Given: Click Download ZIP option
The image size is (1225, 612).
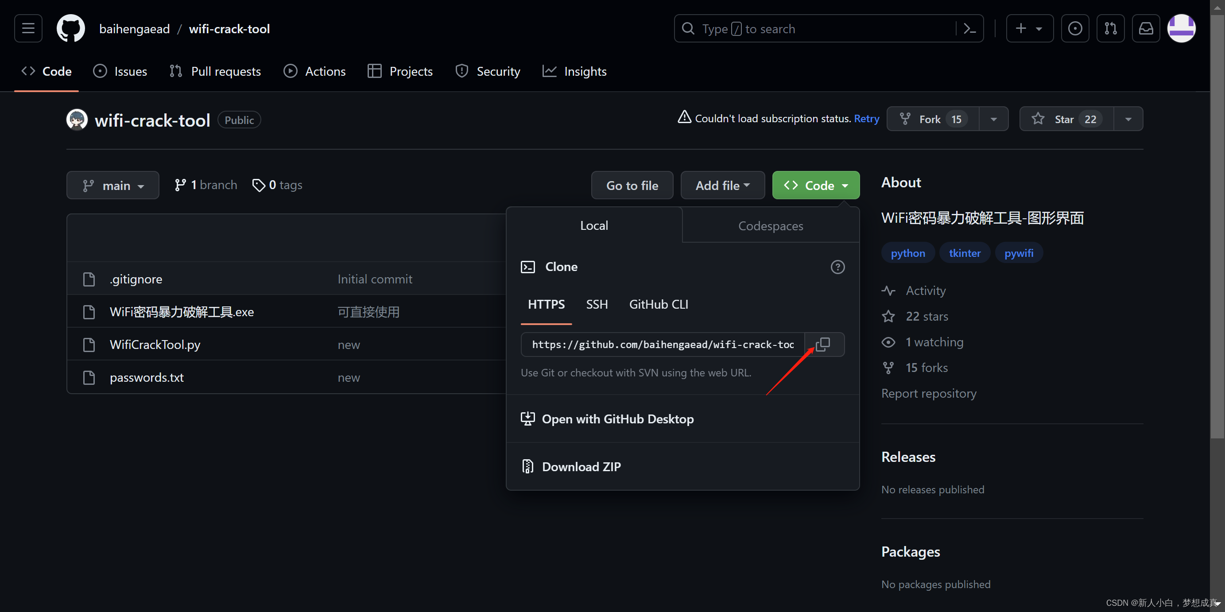Looking at the screenshot, I should 581,466.
